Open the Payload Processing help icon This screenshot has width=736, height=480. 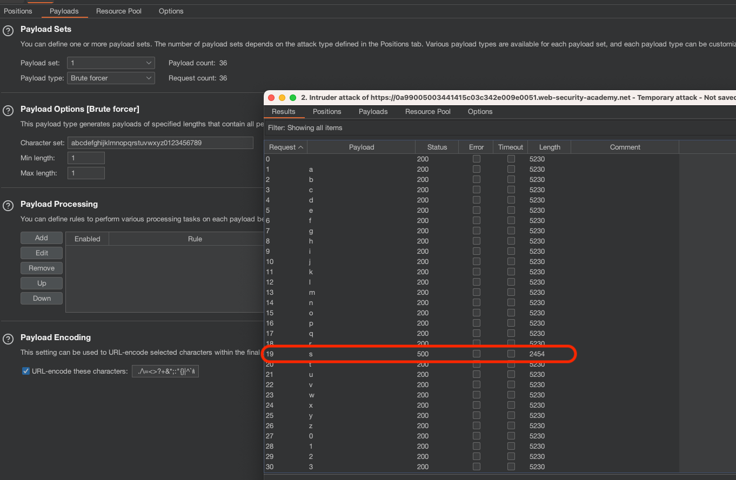tap(8, 206)
